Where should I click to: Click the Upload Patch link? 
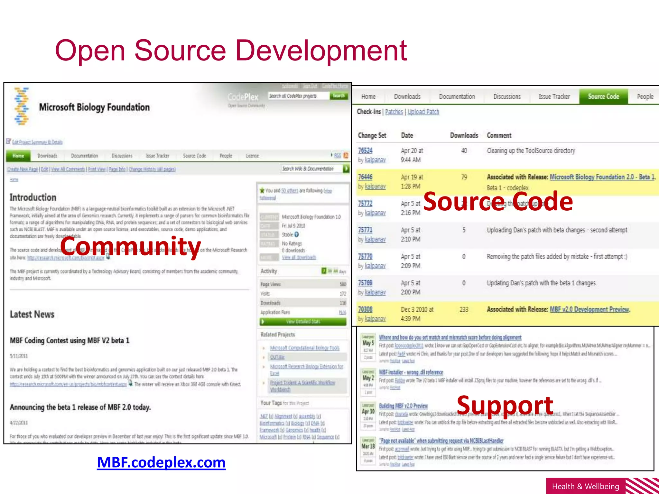point(423,112)
